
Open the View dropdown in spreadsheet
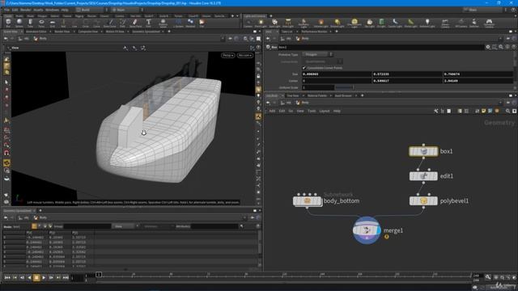click(x=125, y=226)
